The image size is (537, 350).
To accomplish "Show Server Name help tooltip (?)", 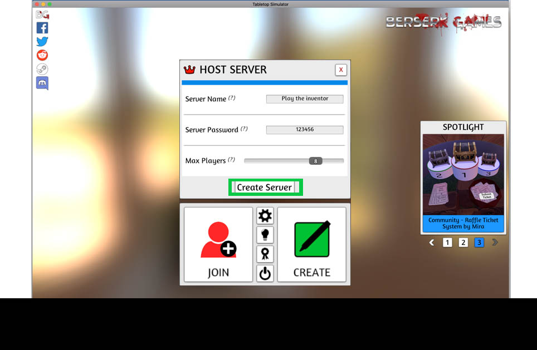I will (232, 98).
